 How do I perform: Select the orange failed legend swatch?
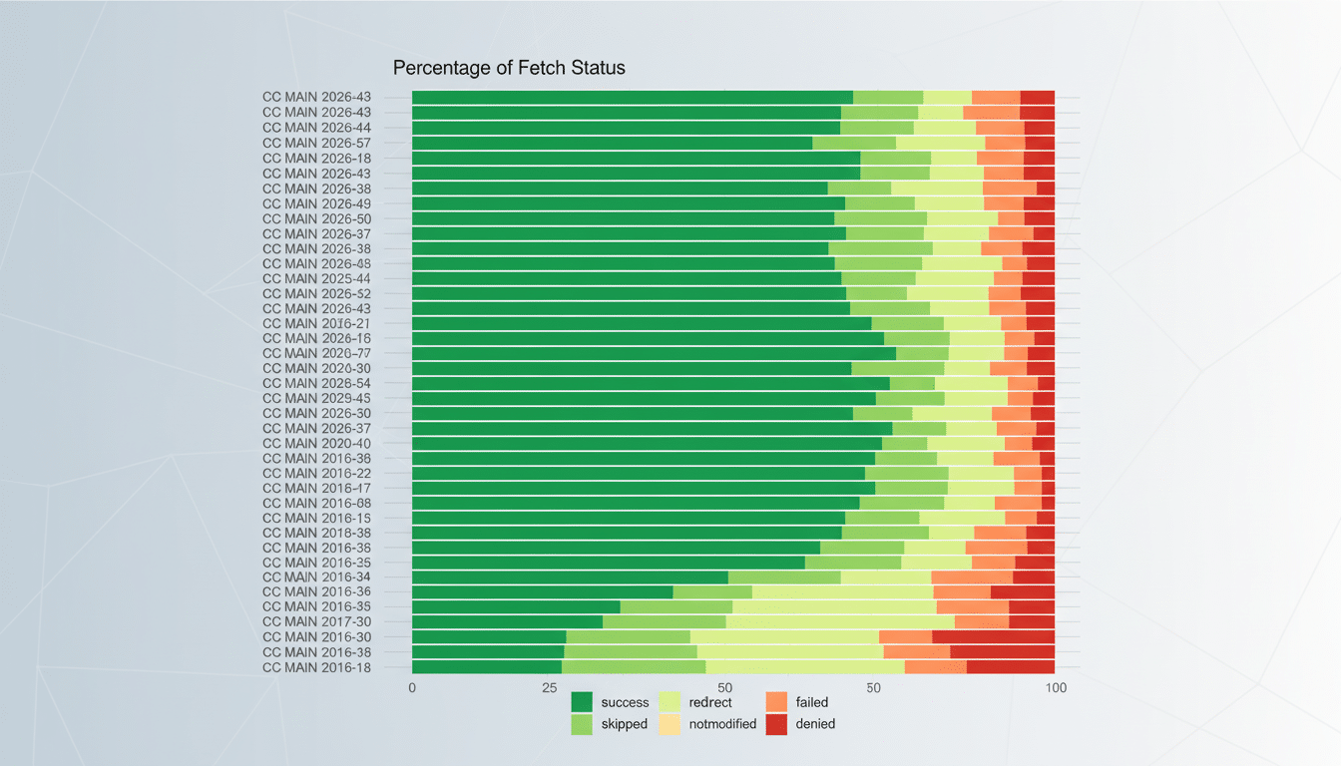click(x=776, y=702)
